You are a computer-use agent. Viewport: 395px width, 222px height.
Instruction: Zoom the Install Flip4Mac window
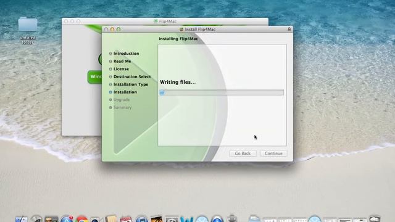tap(118, 30)
